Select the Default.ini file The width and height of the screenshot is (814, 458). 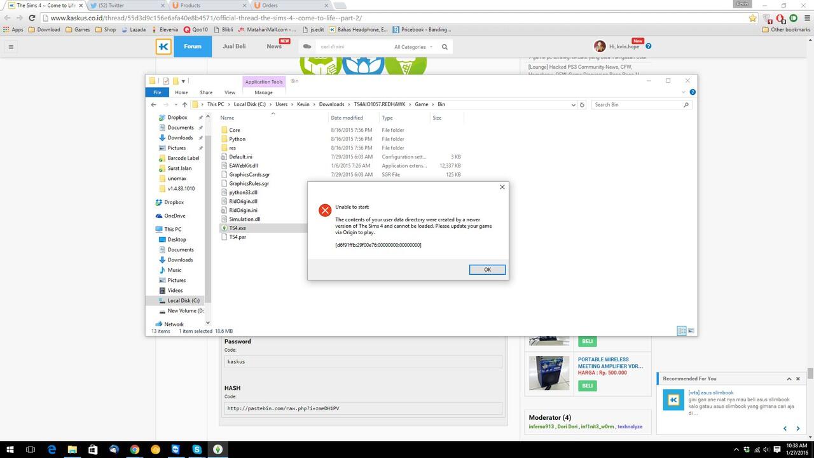[240, 156]
